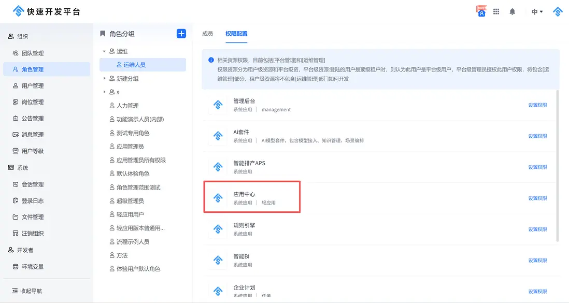Collapse the 运维 role group
569x303 pixels.
[x=104, y=51]
